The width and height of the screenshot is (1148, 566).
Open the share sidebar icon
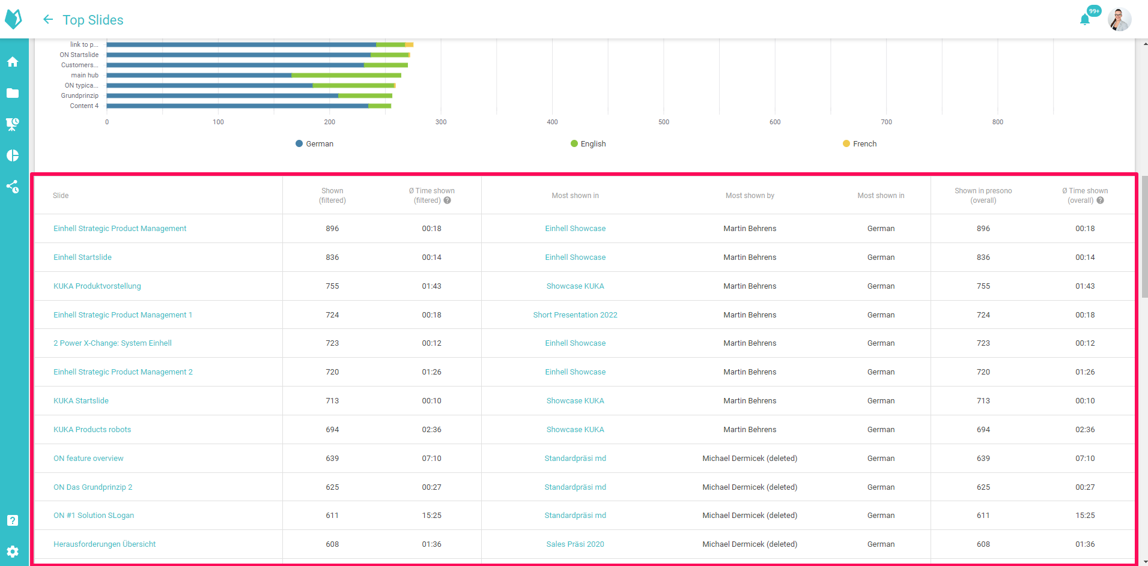tap(13, 187)
